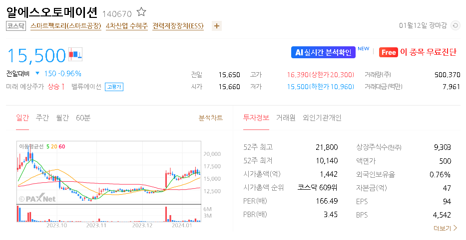Click the current price 15,500
Viewport: 466px width, 240px height.
(36, 55)
